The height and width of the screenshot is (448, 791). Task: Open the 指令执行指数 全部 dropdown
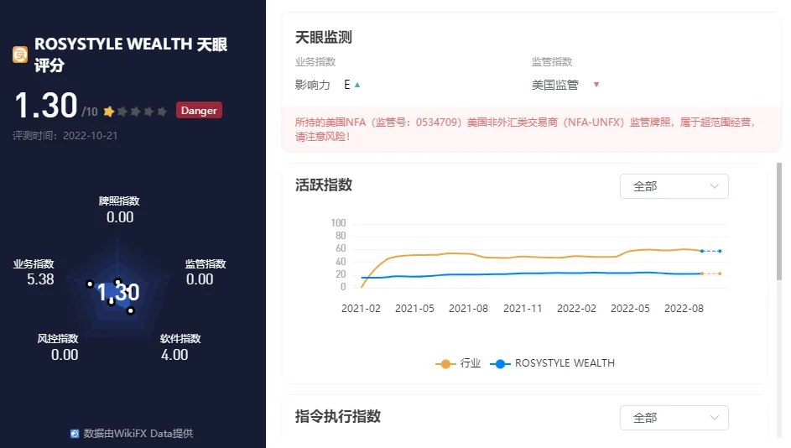tap(674, 418)
